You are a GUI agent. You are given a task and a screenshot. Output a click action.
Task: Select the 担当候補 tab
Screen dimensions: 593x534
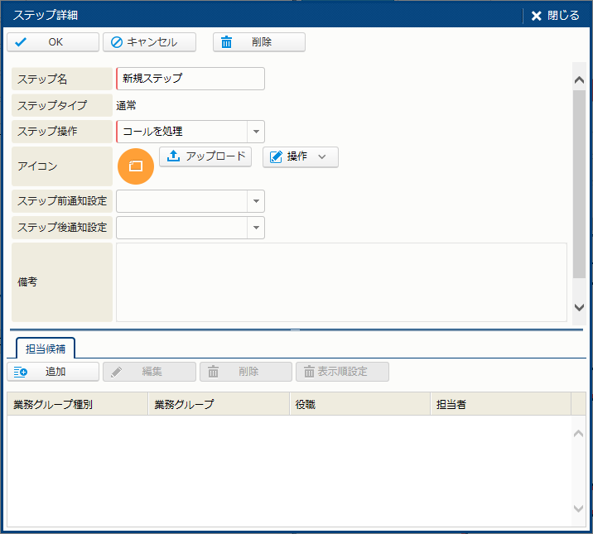pyautogui.click(x=46, y=348)
